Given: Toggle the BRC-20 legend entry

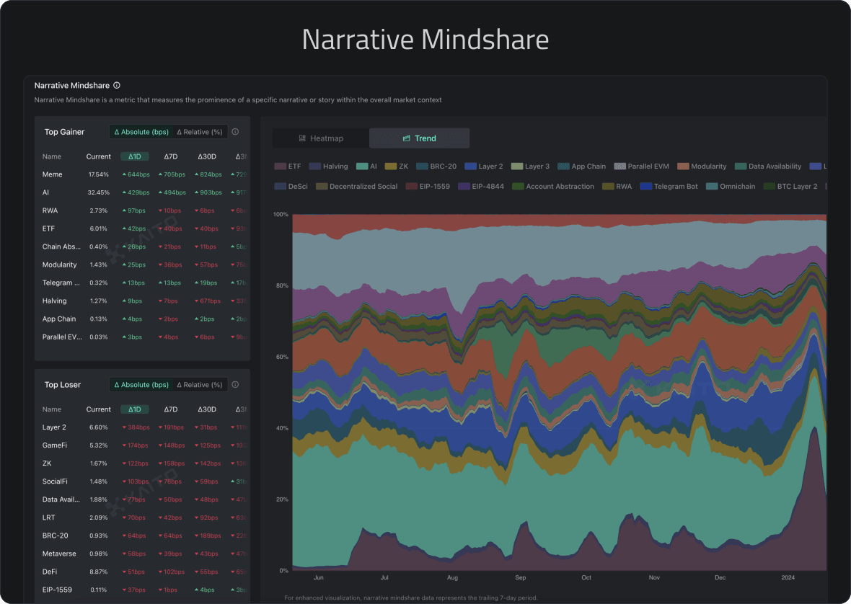Looking at the screenshot, I should coord(436,166).
